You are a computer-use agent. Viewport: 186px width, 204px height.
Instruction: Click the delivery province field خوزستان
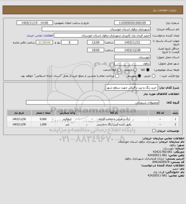click(x=132, y=57)
